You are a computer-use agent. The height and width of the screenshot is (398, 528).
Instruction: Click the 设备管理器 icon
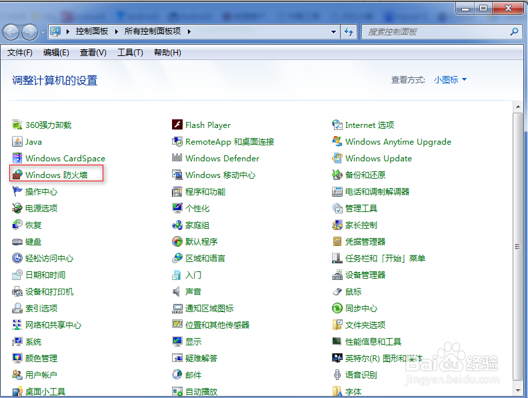[337, 275]
